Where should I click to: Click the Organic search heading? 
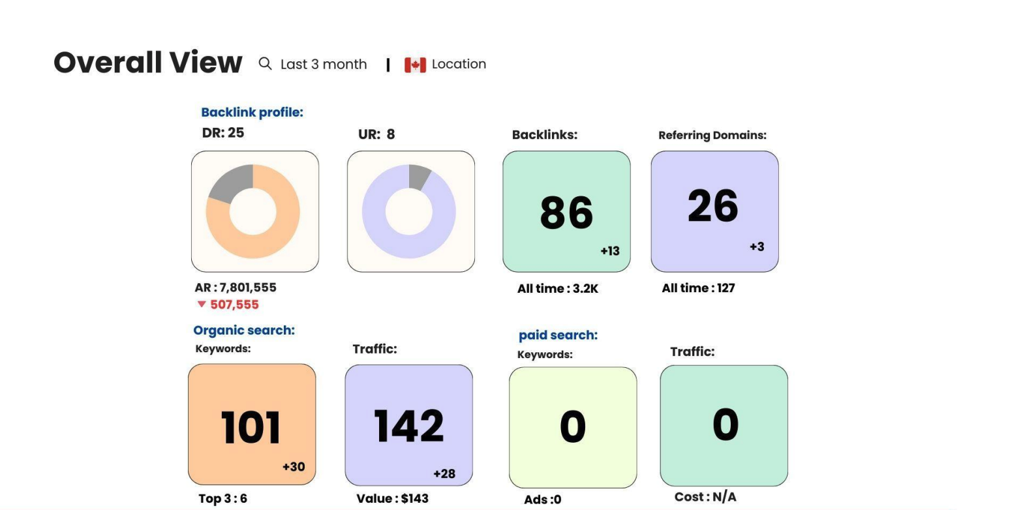pyautogui.click(x=244, y=330)
